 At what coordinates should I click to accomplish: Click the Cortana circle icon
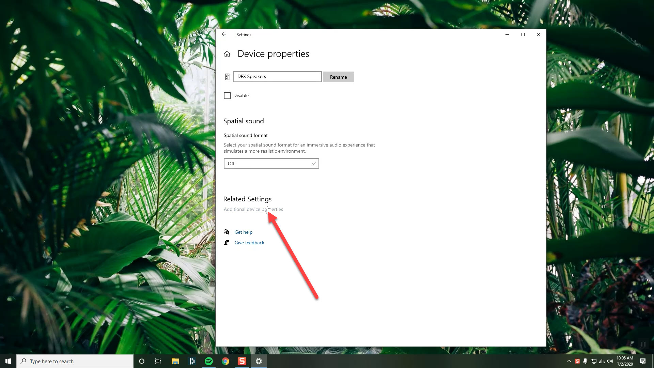click(142, 361)
